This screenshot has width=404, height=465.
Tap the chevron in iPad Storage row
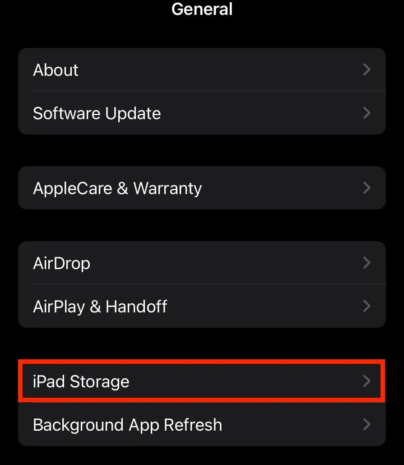tap(367, 381)
